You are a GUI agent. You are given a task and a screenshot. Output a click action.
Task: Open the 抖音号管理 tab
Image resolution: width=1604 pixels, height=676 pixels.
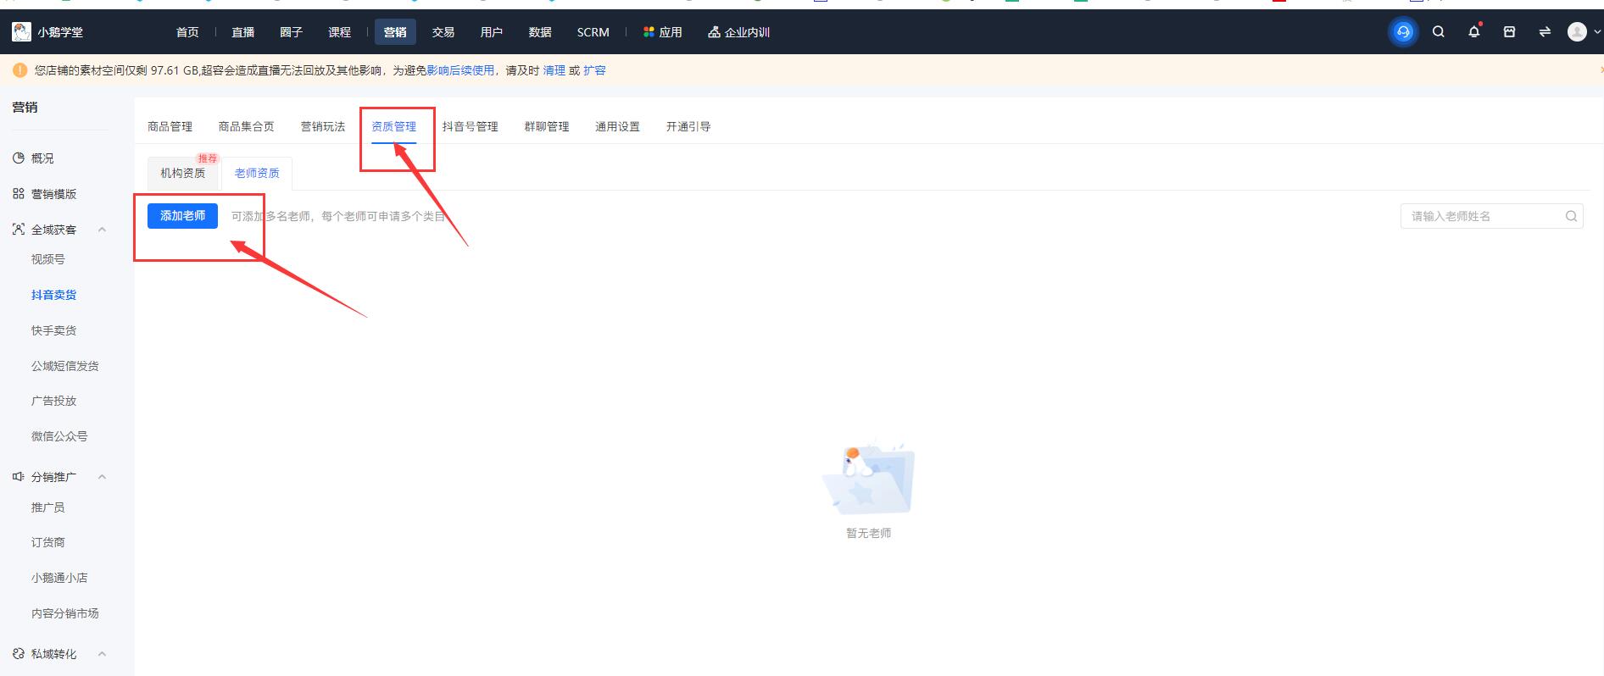click(470, 126)
